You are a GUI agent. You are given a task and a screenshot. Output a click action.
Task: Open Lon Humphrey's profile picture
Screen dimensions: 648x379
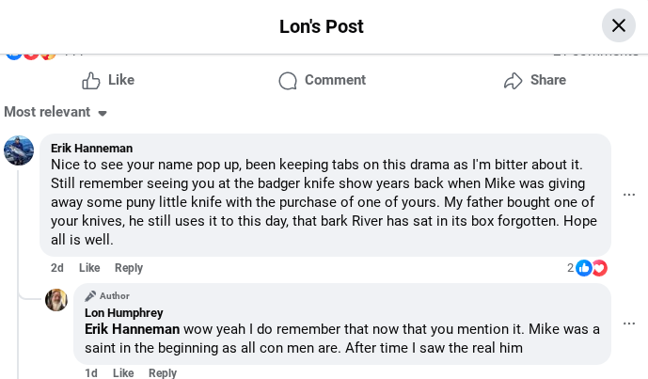[56, 300]
